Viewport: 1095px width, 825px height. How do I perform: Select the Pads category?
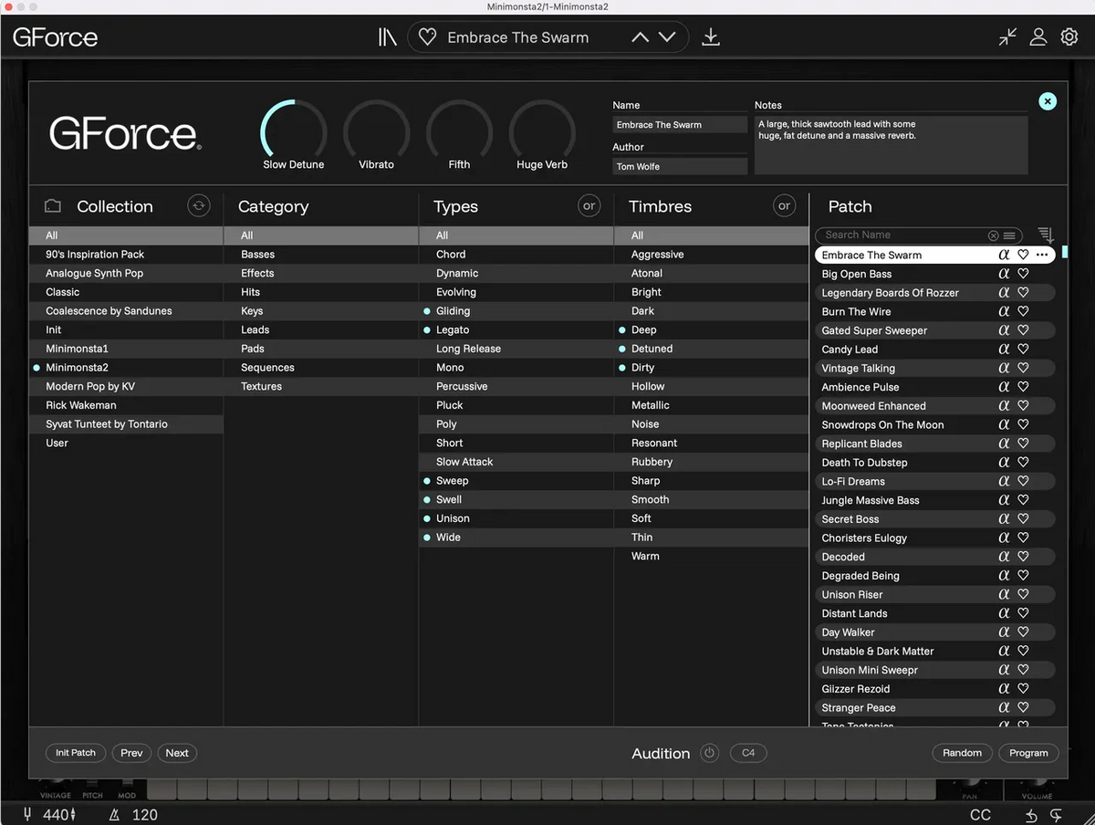[x=321, y=349]
